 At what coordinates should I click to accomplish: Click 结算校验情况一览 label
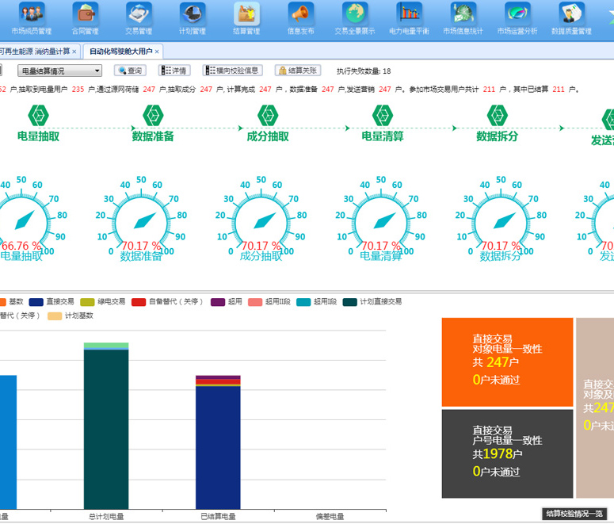(x=574, y=514)
